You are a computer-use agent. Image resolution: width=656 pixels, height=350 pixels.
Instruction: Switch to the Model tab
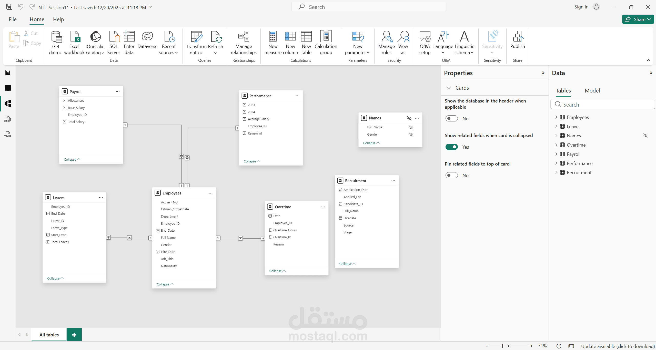point(592,91)
